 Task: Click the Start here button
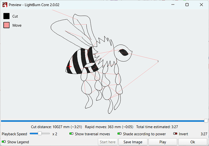[108, 142]
